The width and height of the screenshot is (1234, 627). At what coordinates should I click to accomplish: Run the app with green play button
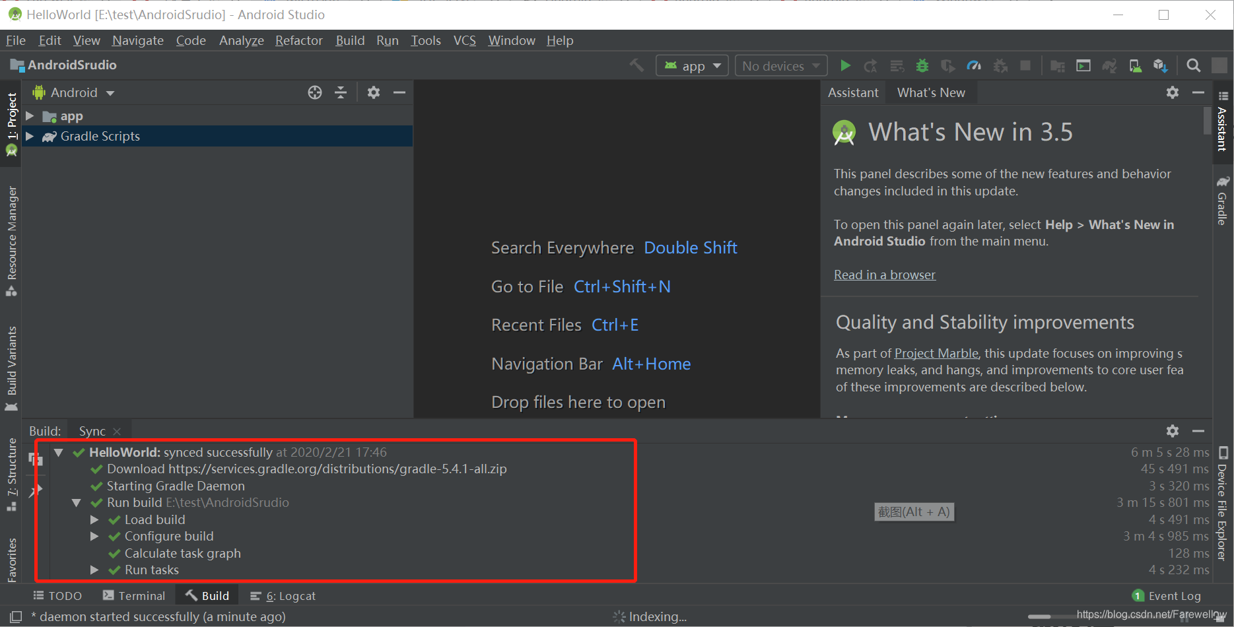click(845, 65)
